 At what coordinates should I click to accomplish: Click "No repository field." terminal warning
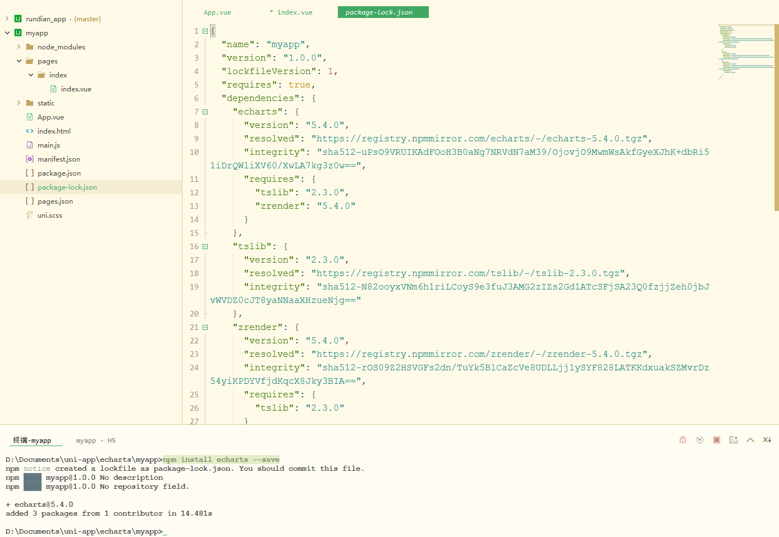coord(145,486)
